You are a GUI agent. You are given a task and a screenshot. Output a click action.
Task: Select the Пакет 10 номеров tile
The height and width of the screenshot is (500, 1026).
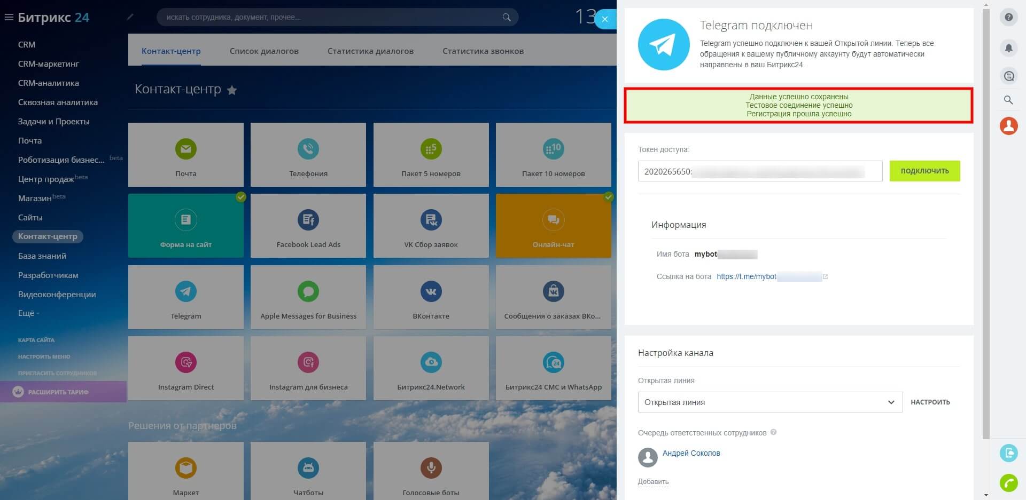click(x=554, y=155)
